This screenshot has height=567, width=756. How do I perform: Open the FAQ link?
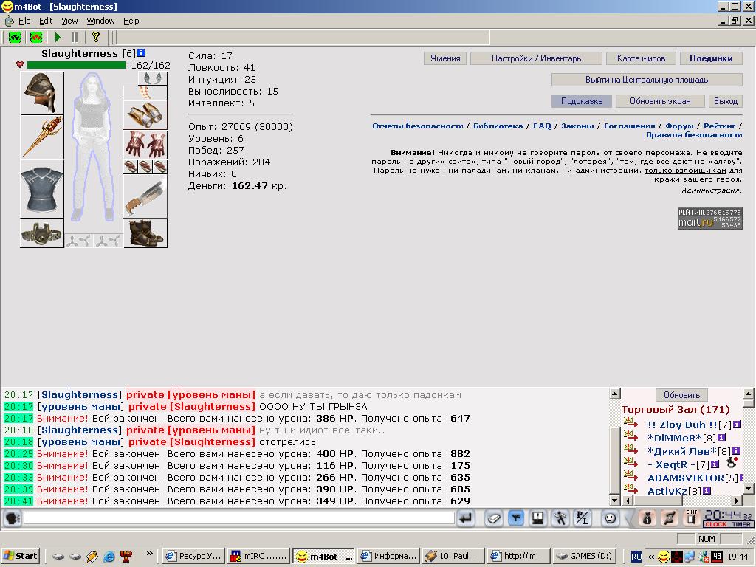click(542, 126)
